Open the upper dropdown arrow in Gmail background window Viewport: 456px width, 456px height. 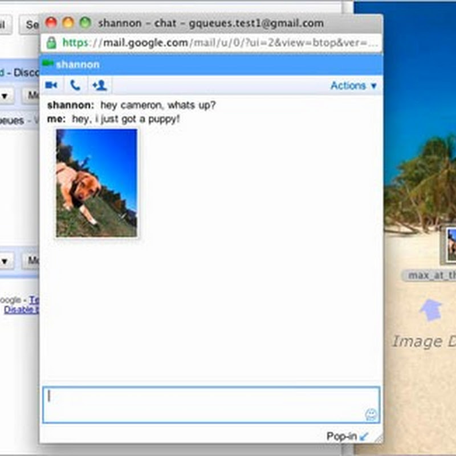pyautogui.click(x=5, y=96)
